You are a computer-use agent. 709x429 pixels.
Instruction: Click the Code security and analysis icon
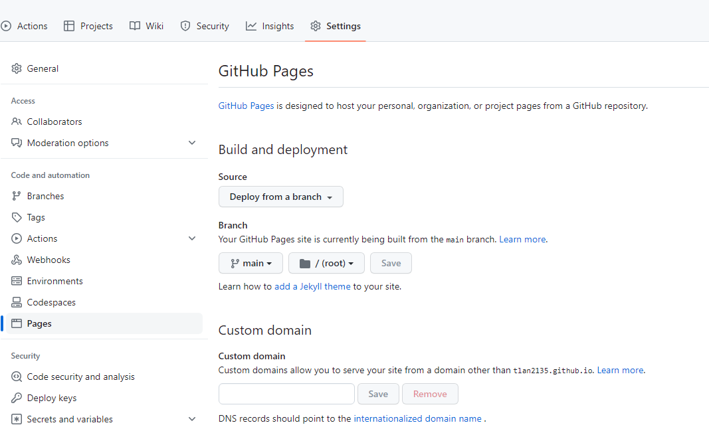pos(17,377)
